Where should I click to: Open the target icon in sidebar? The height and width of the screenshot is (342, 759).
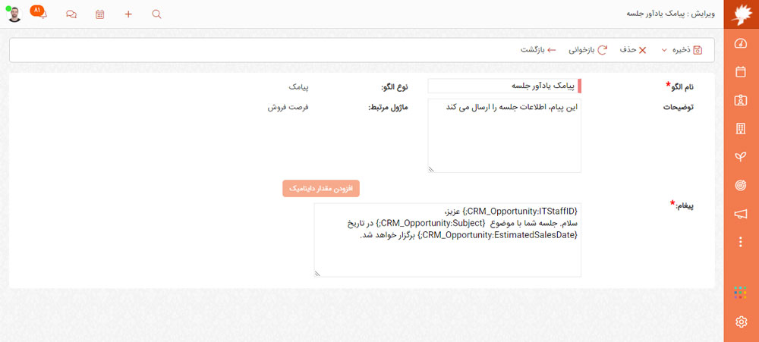click(x=741, y=185)
